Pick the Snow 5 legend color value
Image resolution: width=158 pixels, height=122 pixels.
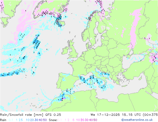(74, 120)
